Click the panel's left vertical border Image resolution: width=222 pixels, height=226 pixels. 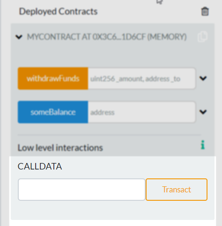(x=0, y=113)
